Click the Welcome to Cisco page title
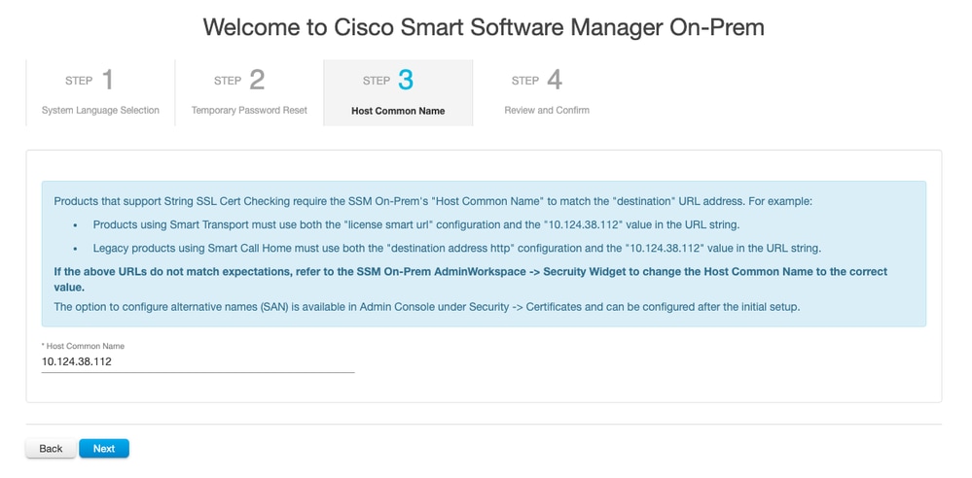 (x=484, y=27)
